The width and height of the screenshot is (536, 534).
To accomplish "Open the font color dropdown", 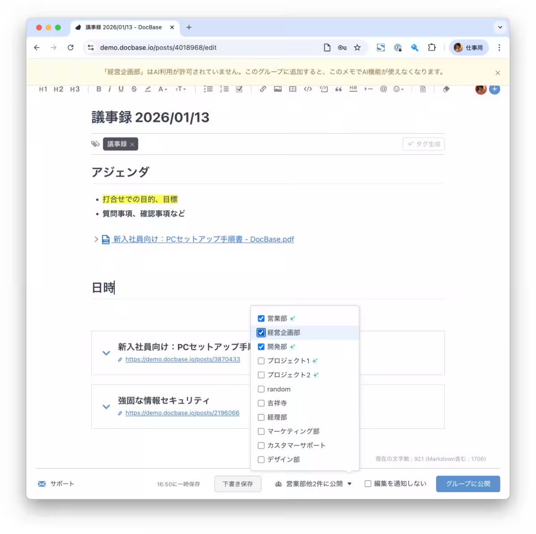I will [163, 89].
